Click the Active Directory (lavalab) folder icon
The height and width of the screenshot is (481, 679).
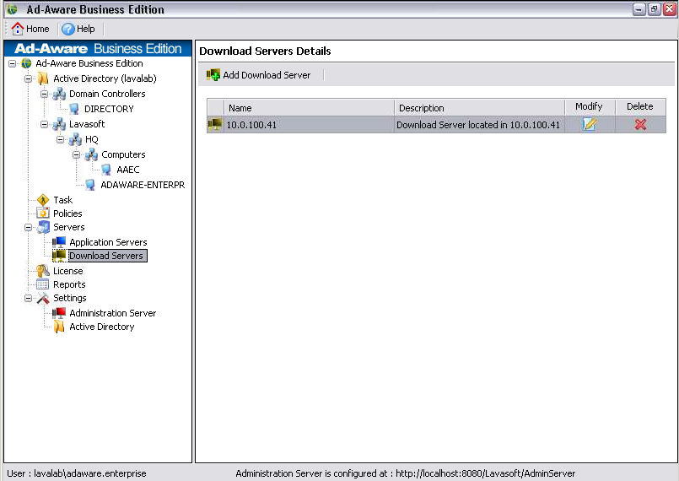(43, 78)
